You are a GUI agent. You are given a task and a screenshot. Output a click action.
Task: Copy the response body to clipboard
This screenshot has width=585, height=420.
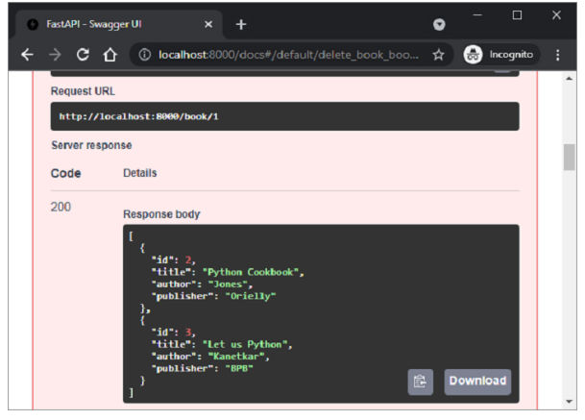pyautogui.click(x=419, y=382)
